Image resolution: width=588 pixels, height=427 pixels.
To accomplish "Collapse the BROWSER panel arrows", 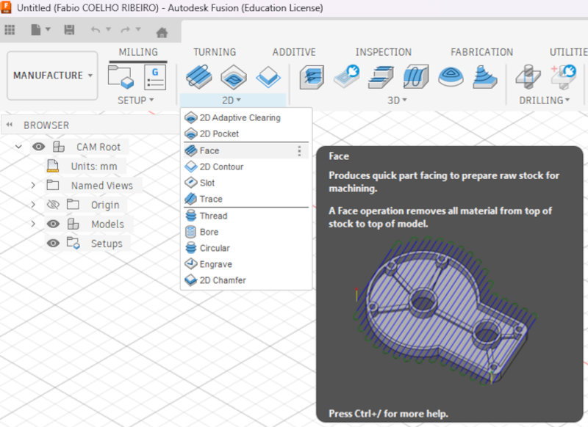I will point(10,125).
